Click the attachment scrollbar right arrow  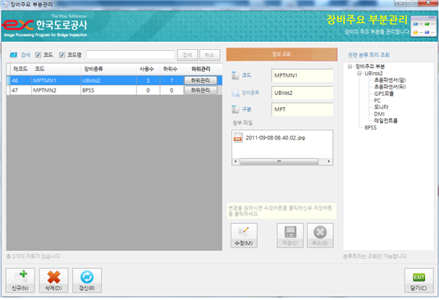coord(329,161)
